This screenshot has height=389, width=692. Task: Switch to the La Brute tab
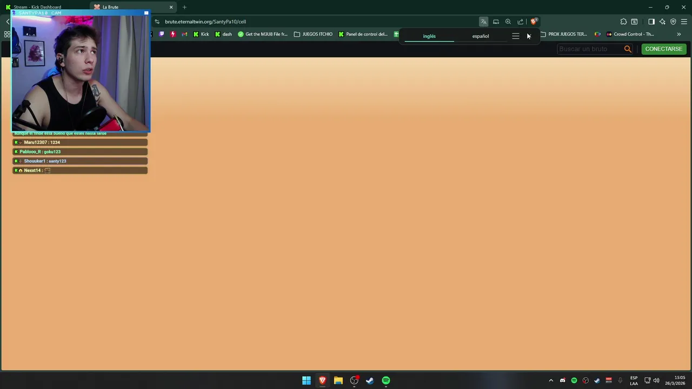134,7
